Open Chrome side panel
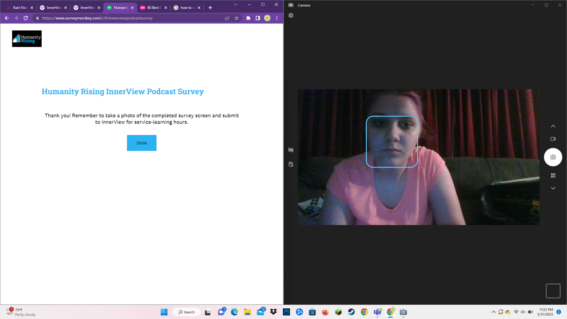The width and height of the screenshot is (567, 319). tap(258, 18)
